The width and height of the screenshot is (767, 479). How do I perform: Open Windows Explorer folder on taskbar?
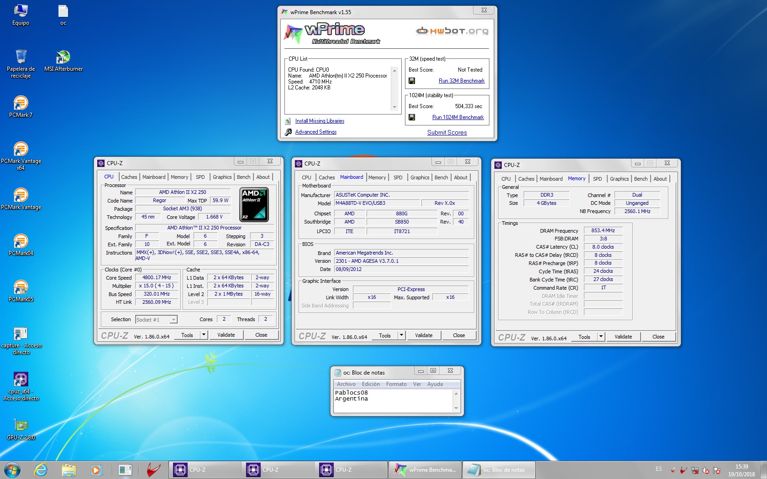pyautogui.click(x=68, y=470)
